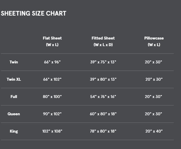Select the Queen flat sheet size 90" x 102"

coord(52,114)
